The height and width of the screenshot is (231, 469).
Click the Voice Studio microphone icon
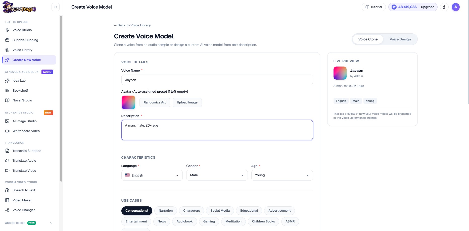[x=7, y=30]
